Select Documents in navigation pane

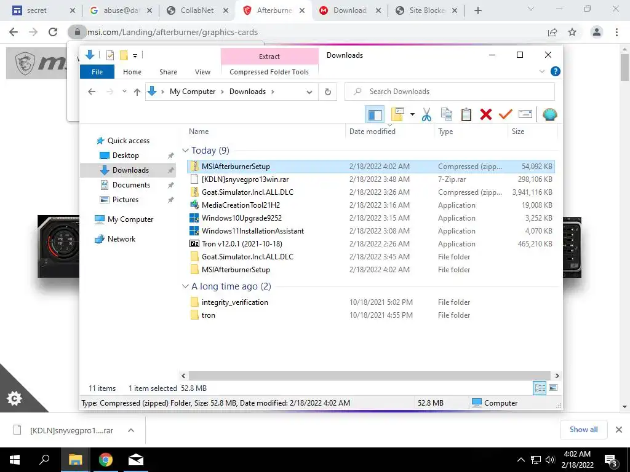click(x=131, y=184)
